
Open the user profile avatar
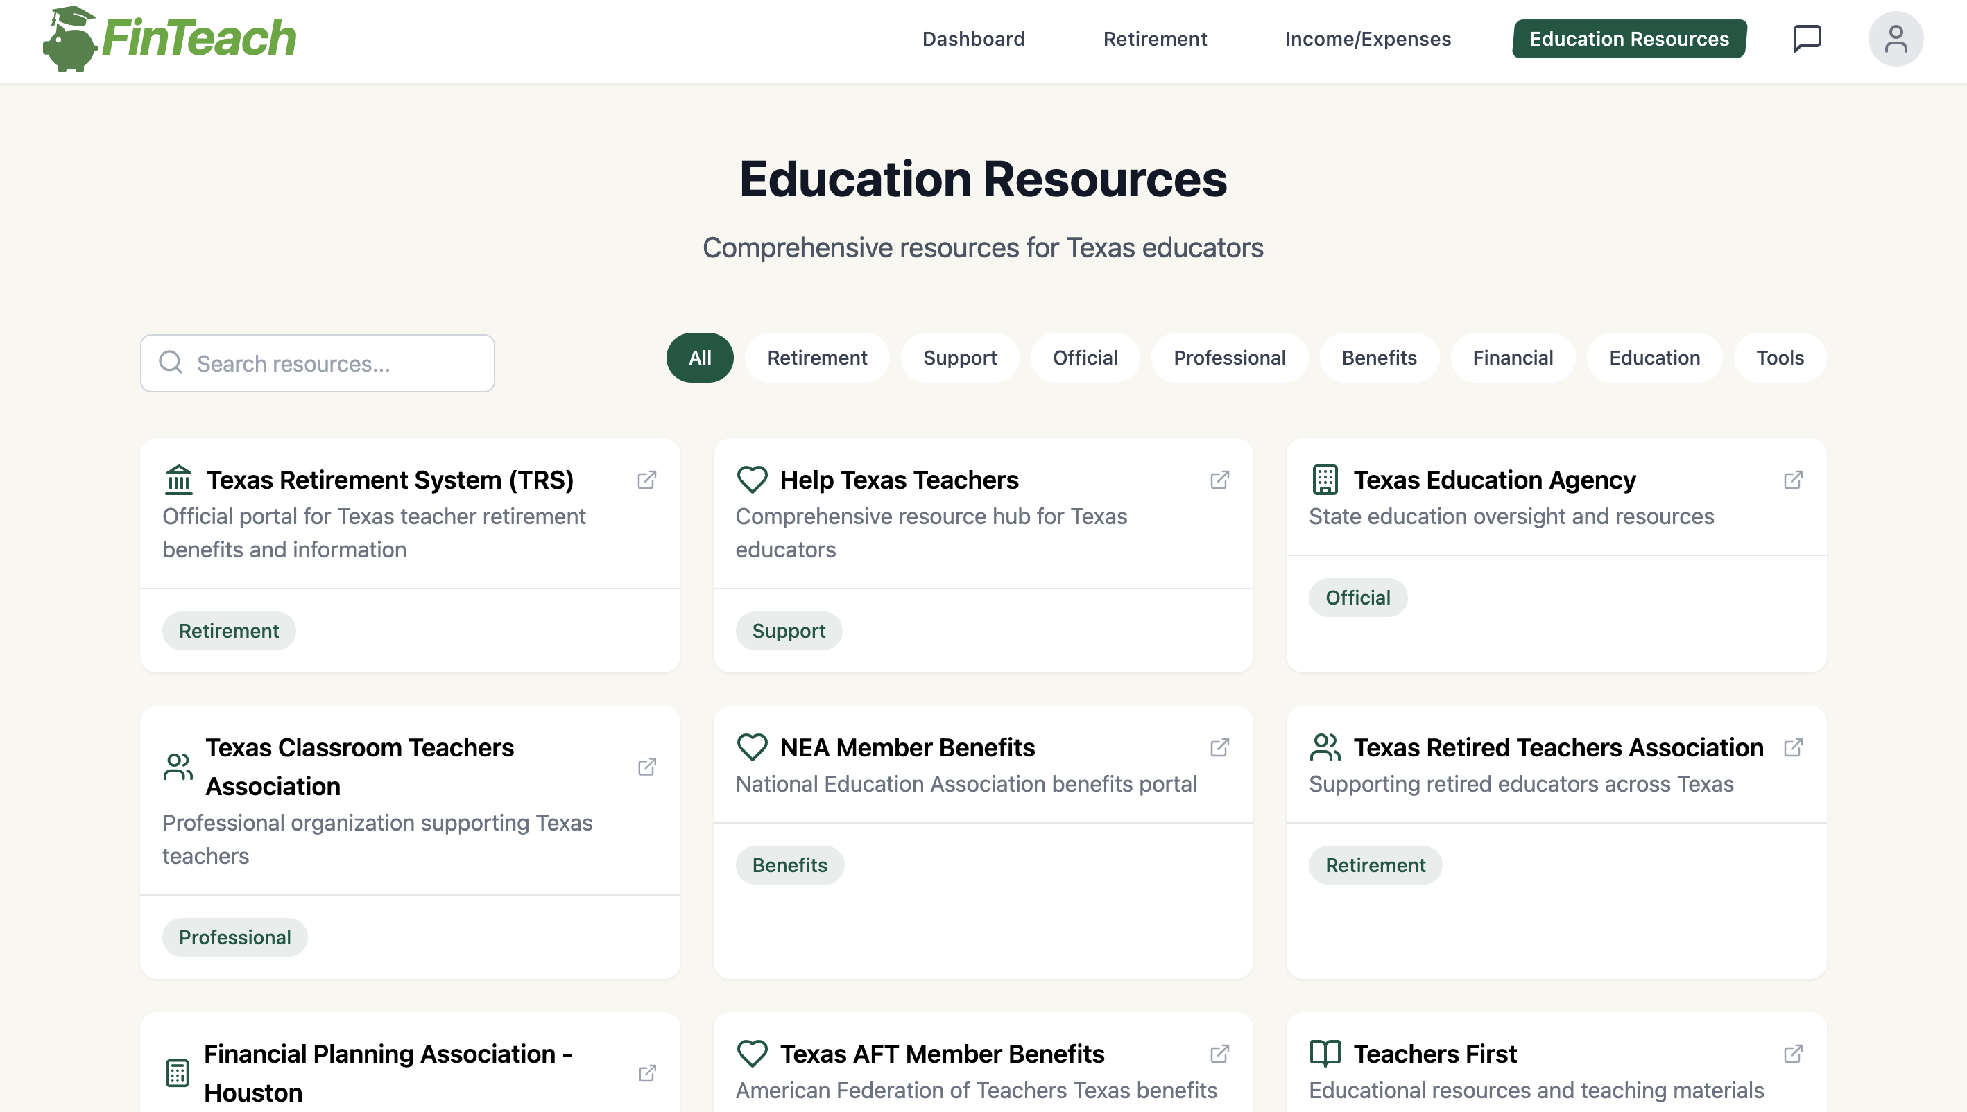point(1895,38)
